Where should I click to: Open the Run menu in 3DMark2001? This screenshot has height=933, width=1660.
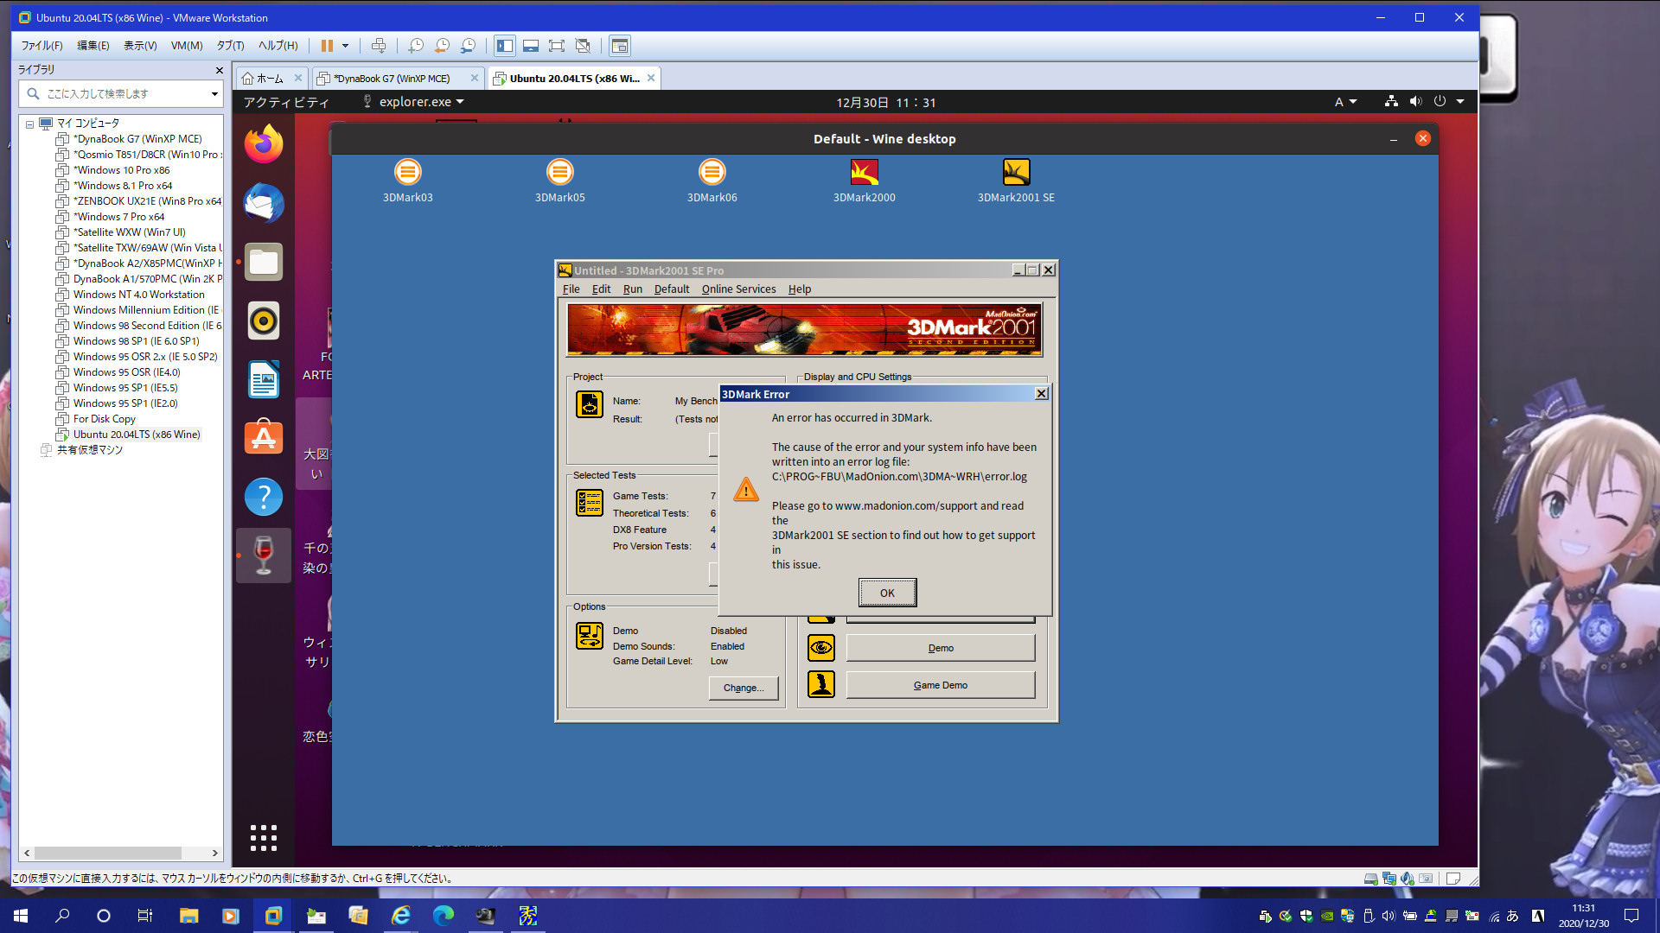[633, 289]
